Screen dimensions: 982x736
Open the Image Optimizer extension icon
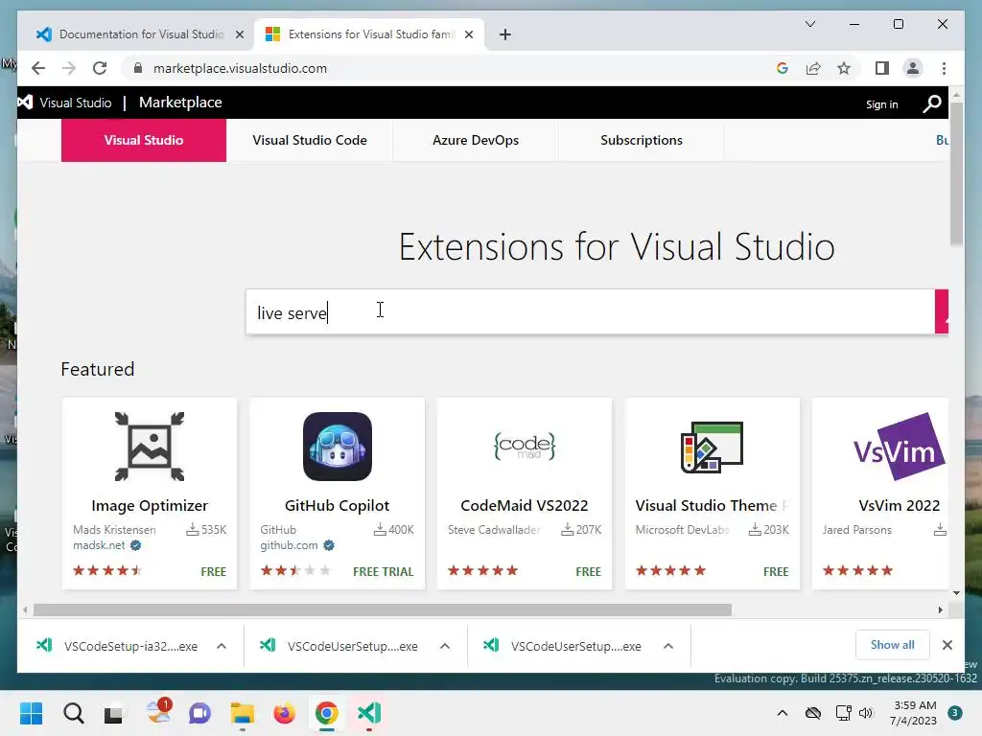click(x=150, y=447)
